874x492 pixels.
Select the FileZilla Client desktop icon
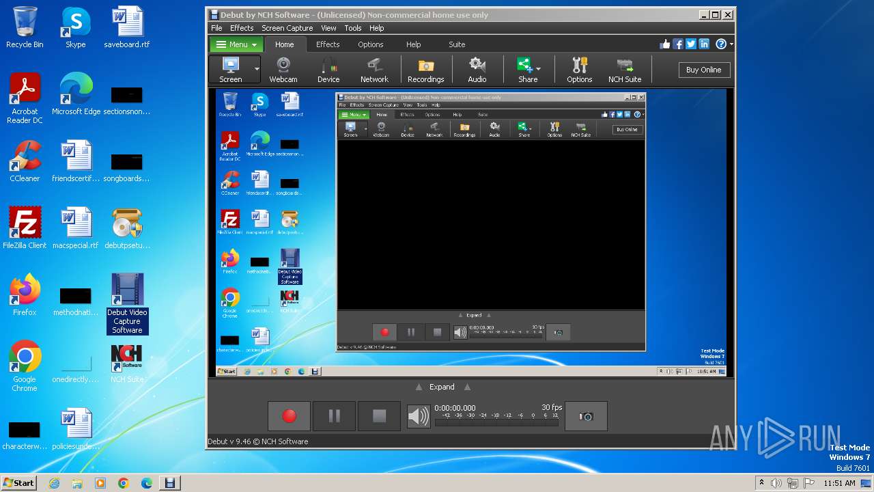tap(25, 228)
